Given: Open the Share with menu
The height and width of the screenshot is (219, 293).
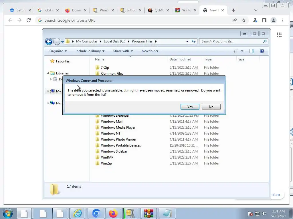Looking at the screenshot, I should (123, 51).
